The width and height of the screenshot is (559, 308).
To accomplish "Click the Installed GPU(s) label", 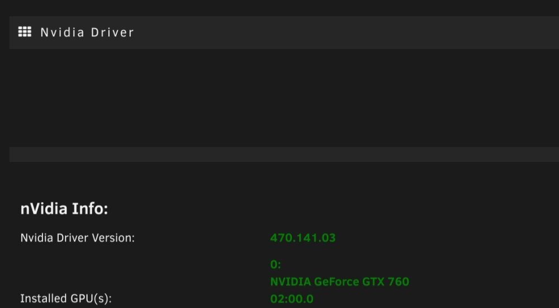I will click(65, 299).
